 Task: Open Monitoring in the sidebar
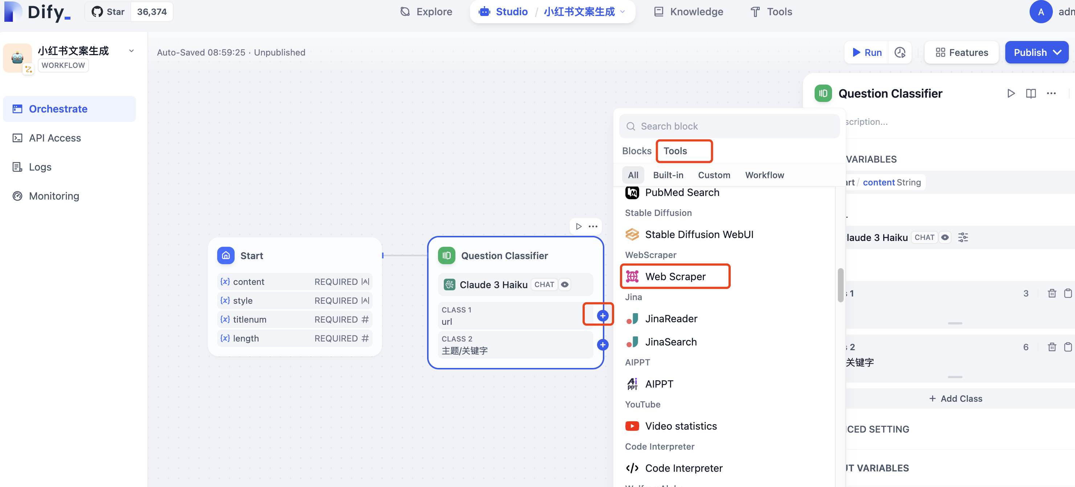69,196
